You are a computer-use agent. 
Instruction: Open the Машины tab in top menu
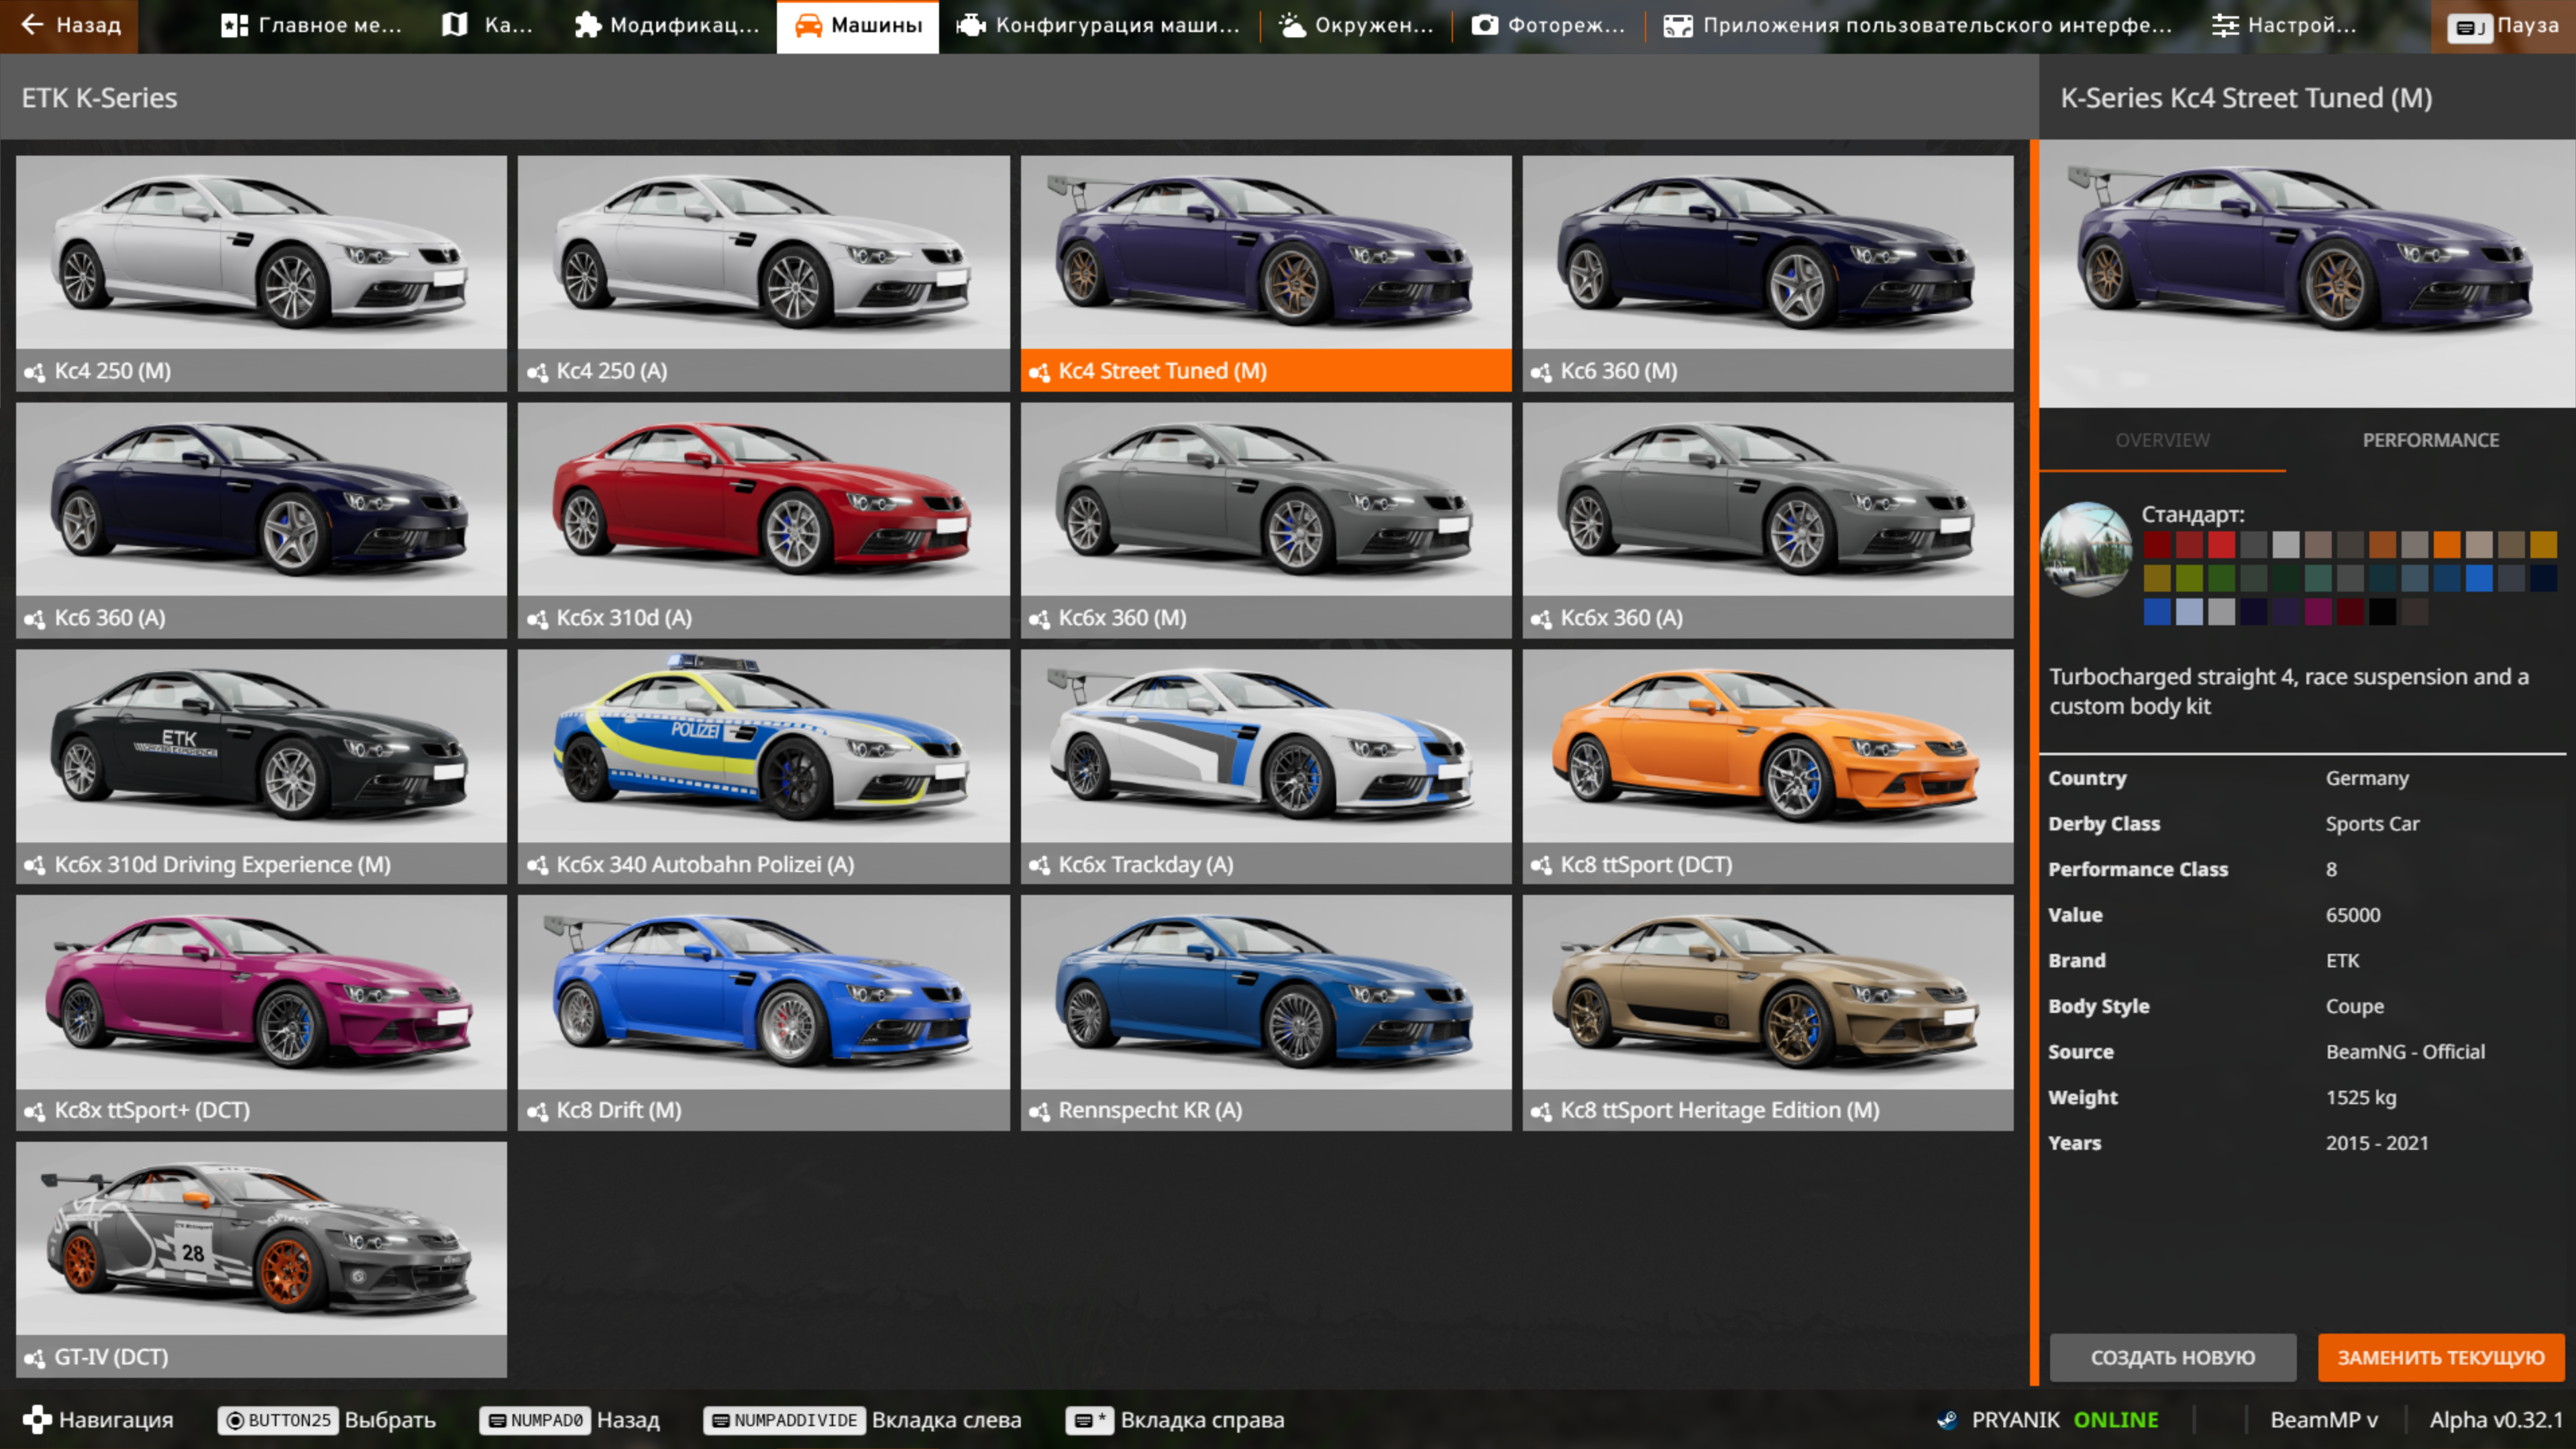click(x=858, y=25)
